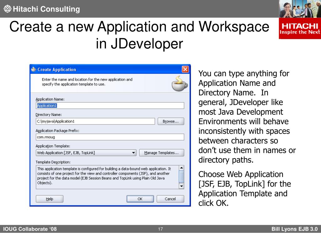The height and width of the screenshot is (240, 321).
Task: Focus the Application Package Prefix field
Action: coord(110,137)
